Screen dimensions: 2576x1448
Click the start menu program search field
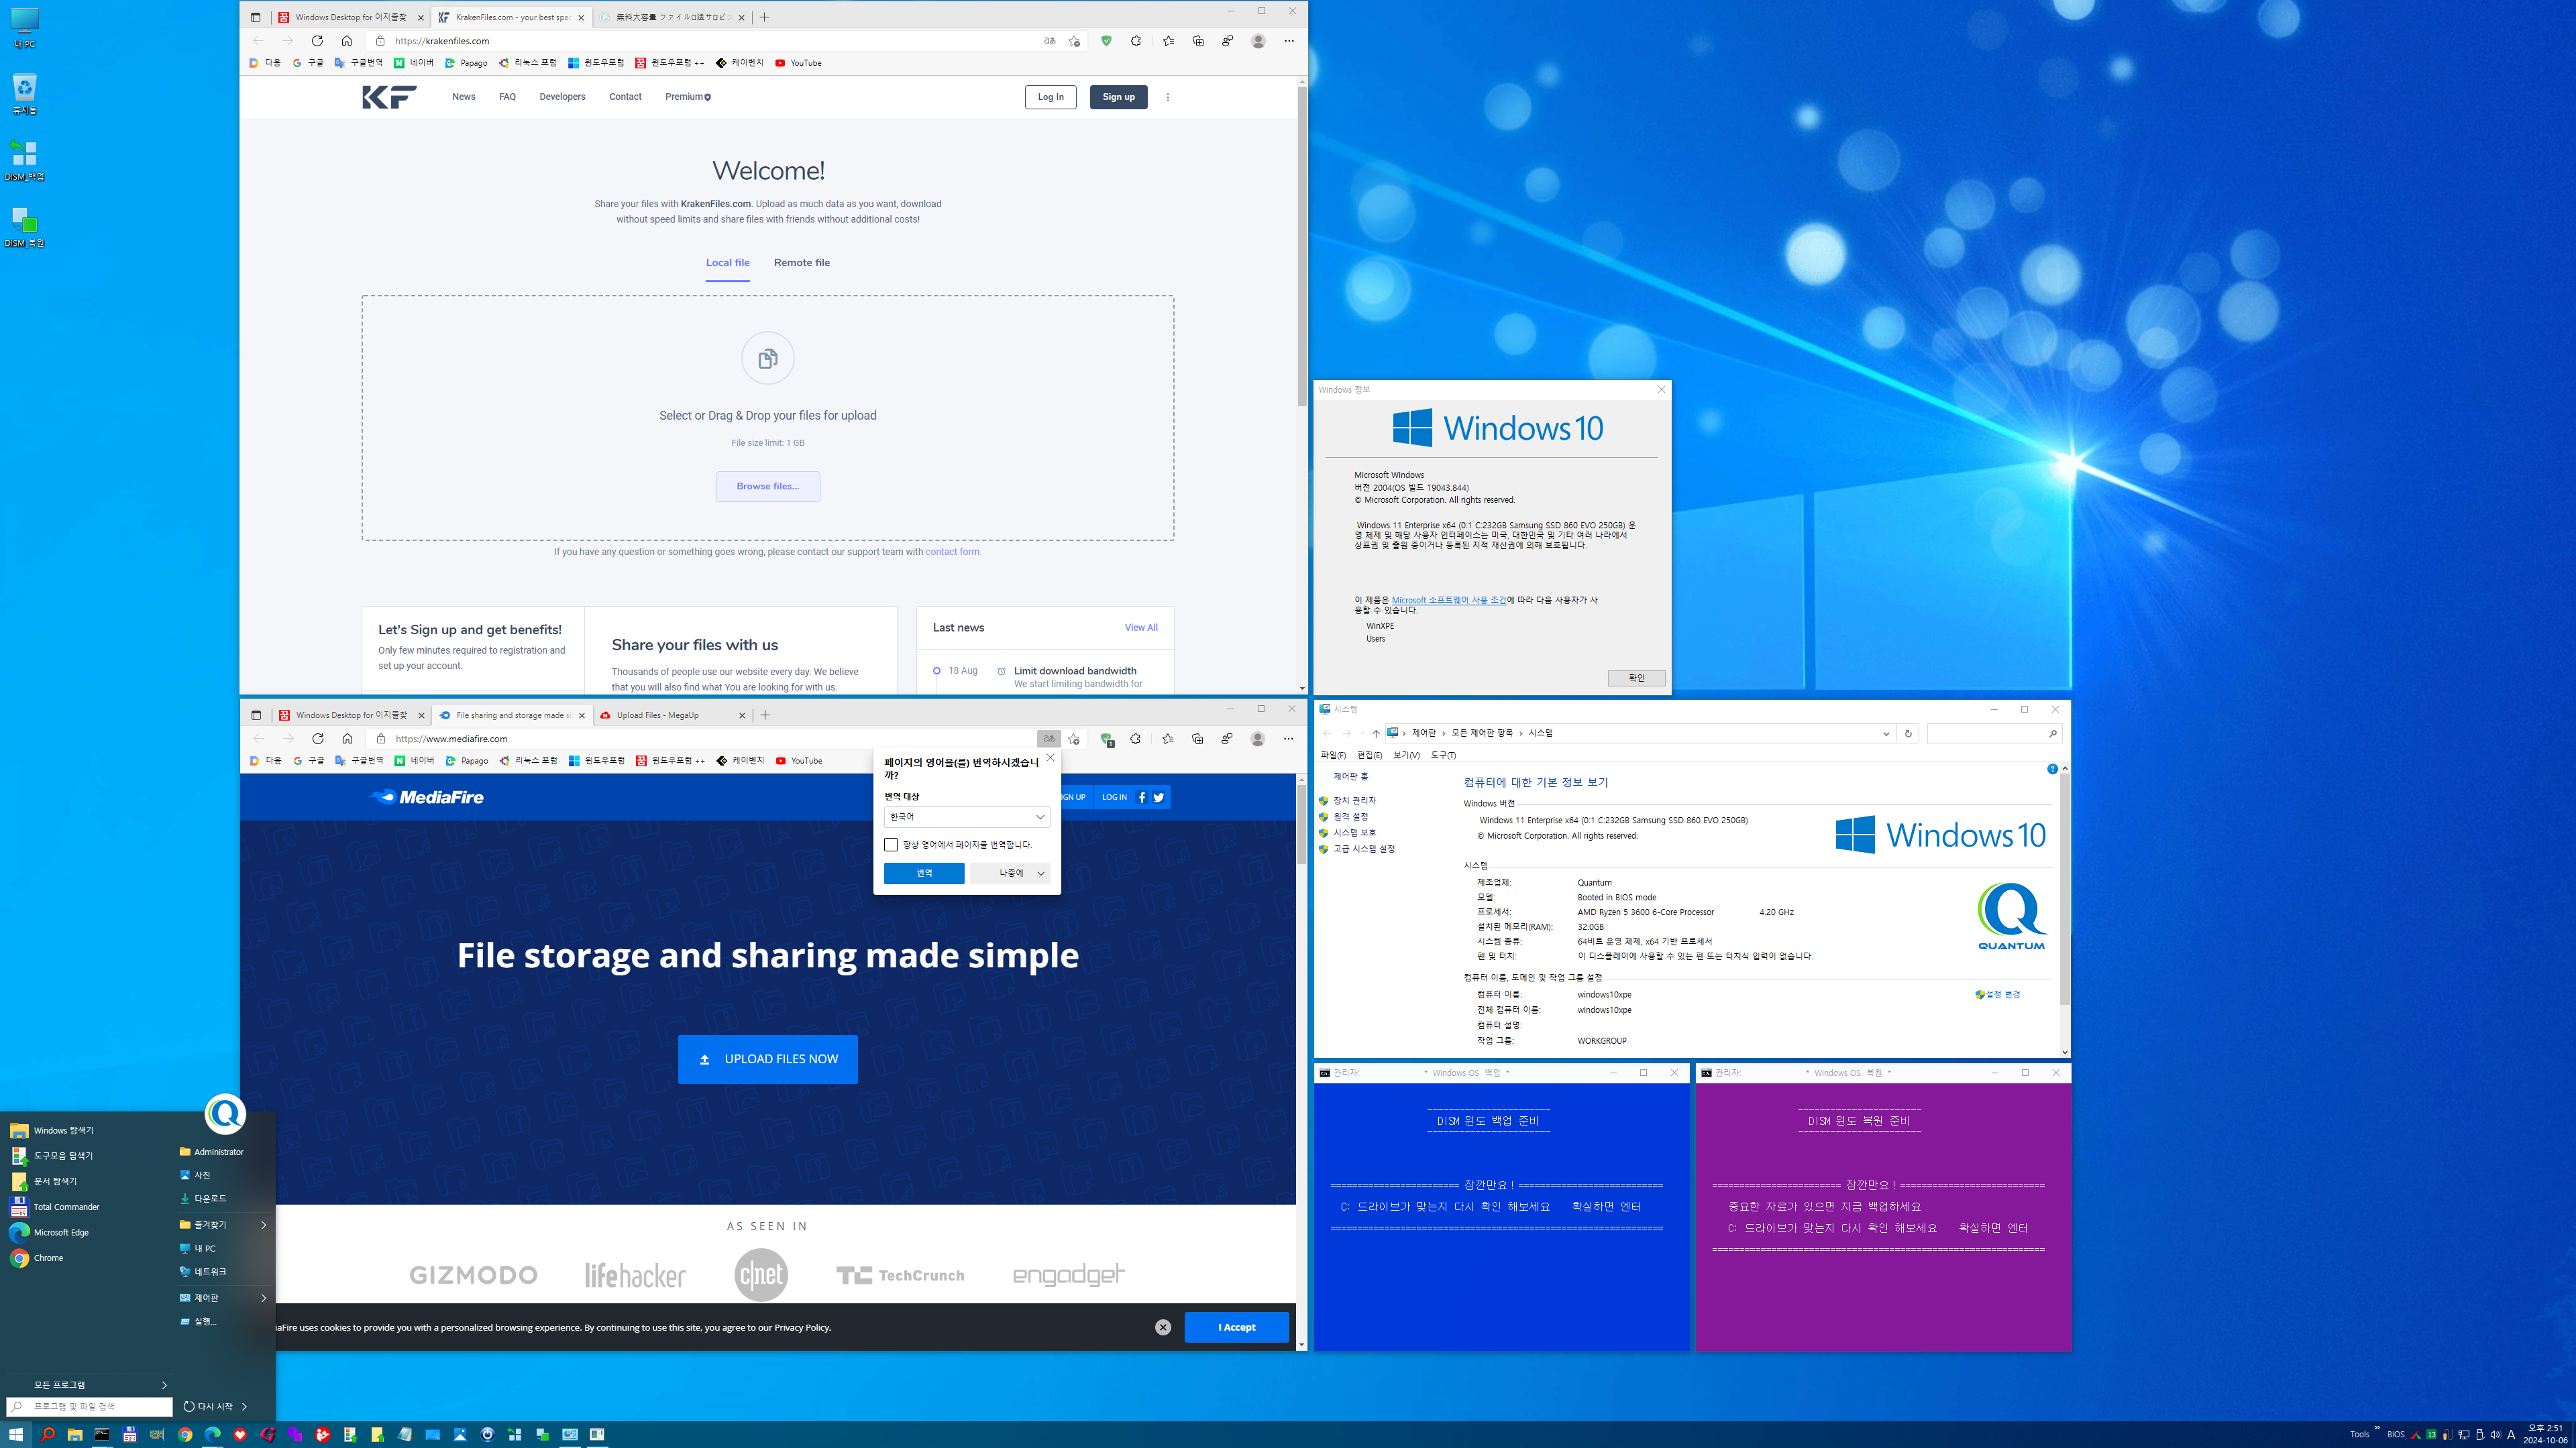click(x=90, y=1406)
